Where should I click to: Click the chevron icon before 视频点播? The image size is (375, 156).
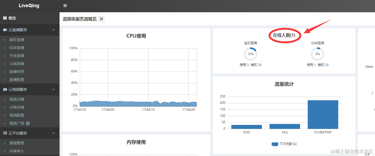[5, 99]
